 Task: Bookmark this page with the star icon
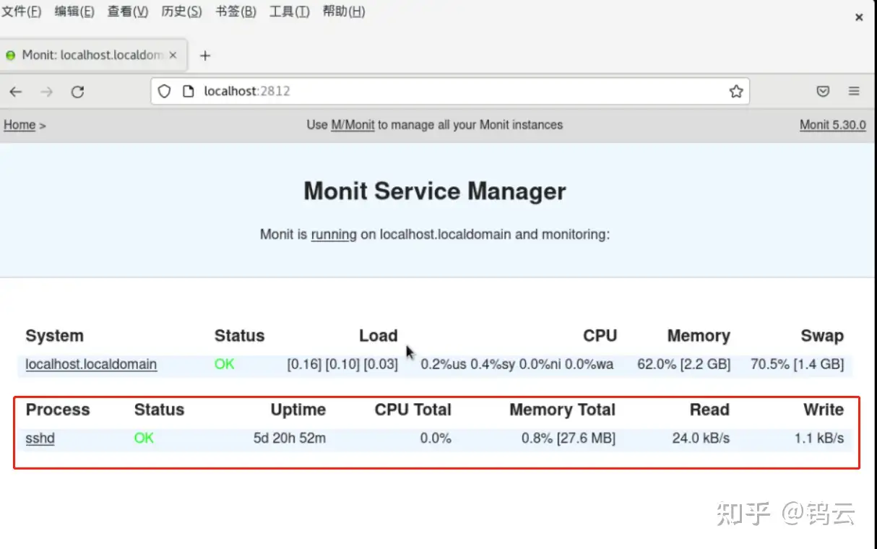pyautogui.click(x=736, y=92)
